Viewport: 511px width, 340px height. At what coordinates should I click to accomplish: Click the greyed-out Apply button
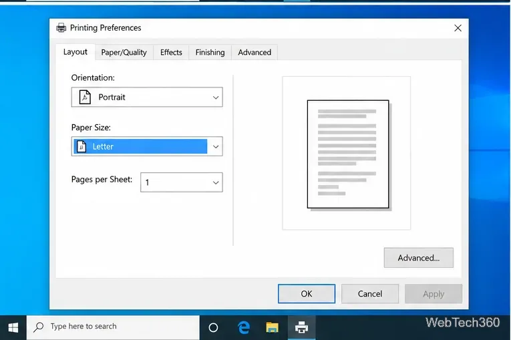click(x=434, y=294)
